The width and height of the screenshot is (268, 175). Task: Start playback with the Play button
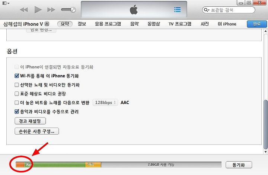click(x=38, y=10)
